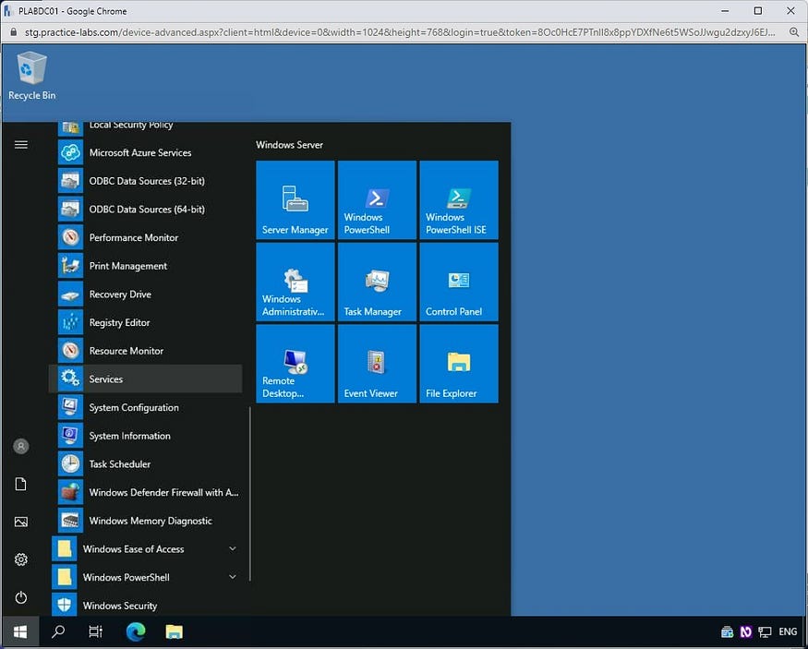
Task: Click the Start menu app list scrollbar
Action: (250, 495)
